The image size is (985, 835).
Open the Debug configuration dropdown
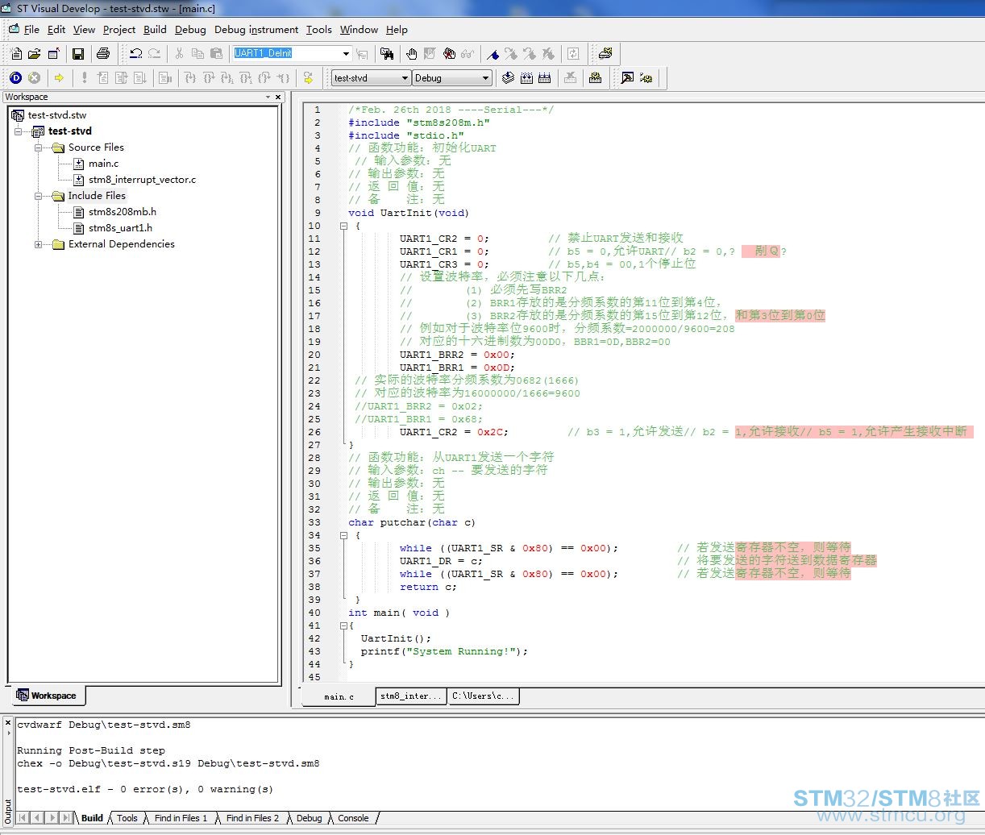click(485, 78)
